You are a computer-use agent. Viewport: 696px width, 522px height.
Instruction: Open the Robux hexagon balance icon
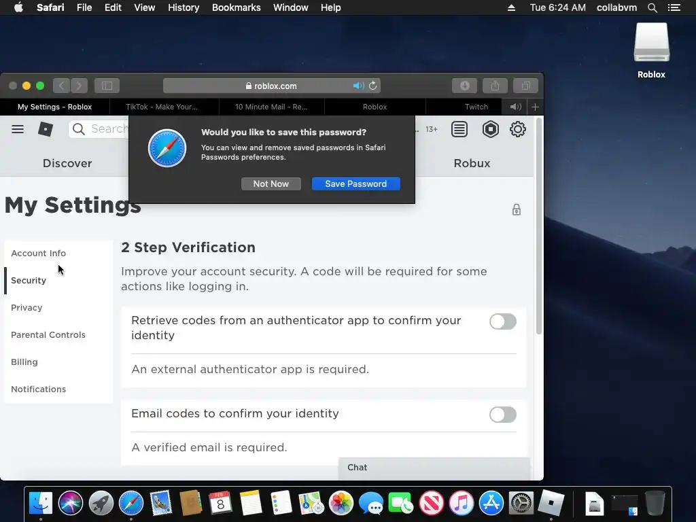[x=491, y=129]
